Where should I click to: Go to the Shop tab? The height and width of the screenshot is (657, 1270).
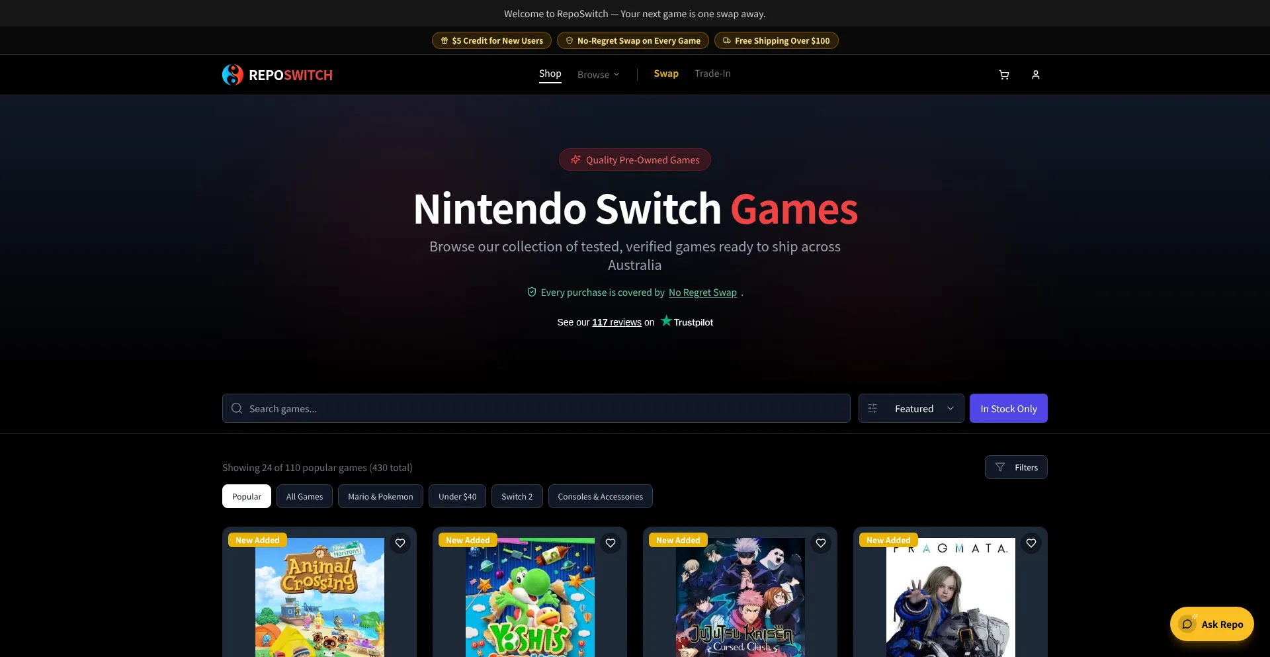coord(550,73)
